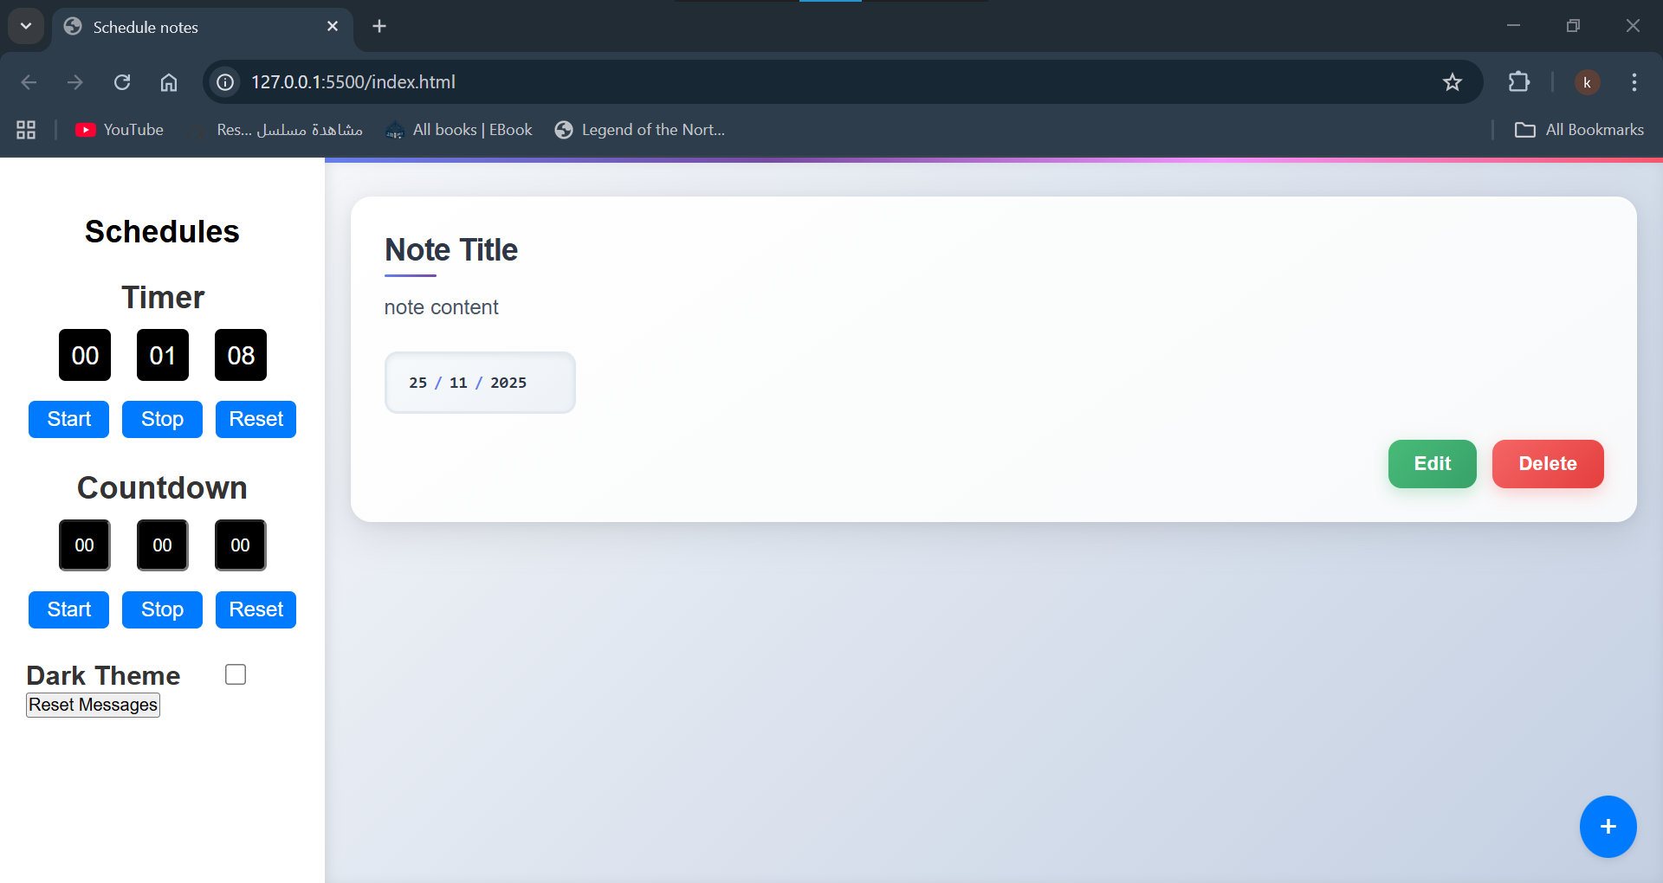This screenshot has height=883, width=1663.
Task: Open the apps grid icon in the bookmarks bar
Action: click(x=26, y=130)
